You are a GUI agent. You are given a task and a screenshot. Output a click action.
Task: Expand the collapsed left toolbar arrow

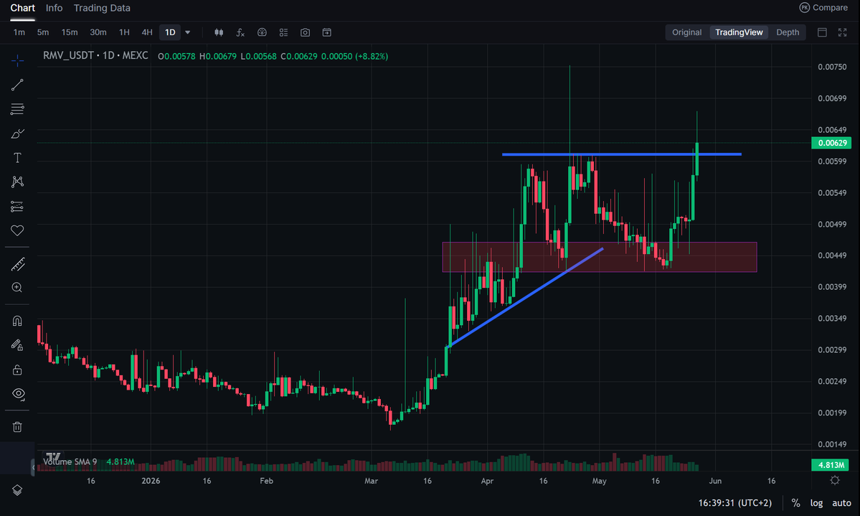pos(33,467)
